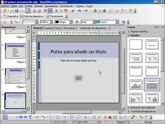Click the spreadsheet placeholder icon on slide
Screen dimensions: 165x124
coord(79,78)
